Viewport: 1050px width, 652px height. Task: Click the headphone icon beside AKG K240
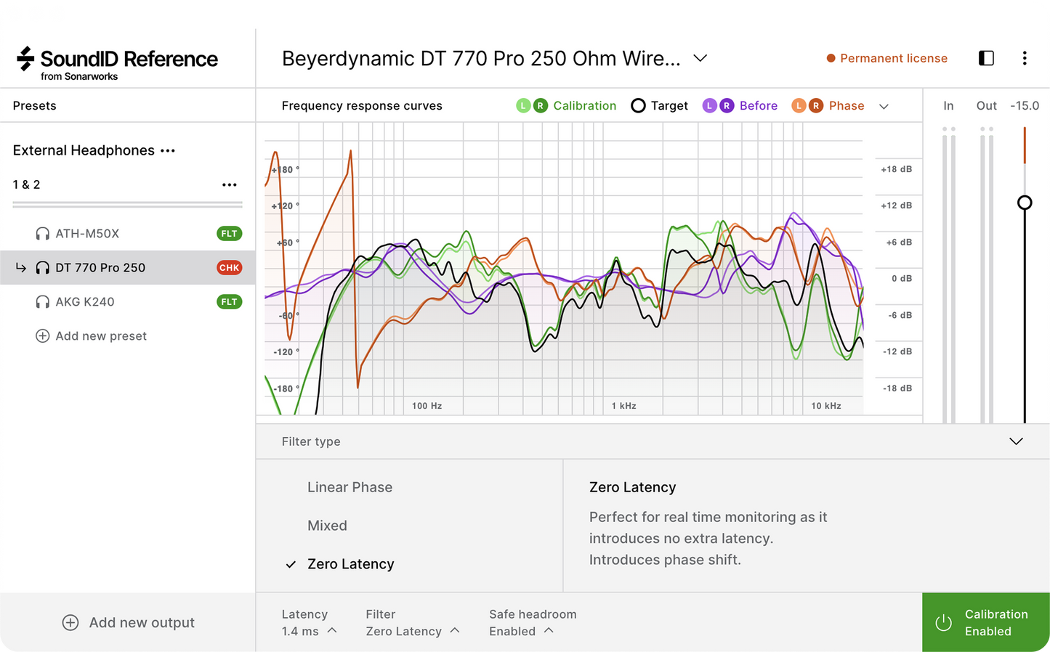click(43, 302)
